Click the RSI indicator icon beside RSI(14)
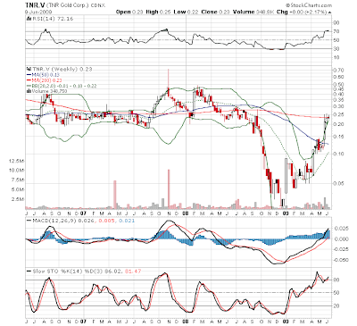This screenshot has width=357, height=326. [x=29, y=19]
